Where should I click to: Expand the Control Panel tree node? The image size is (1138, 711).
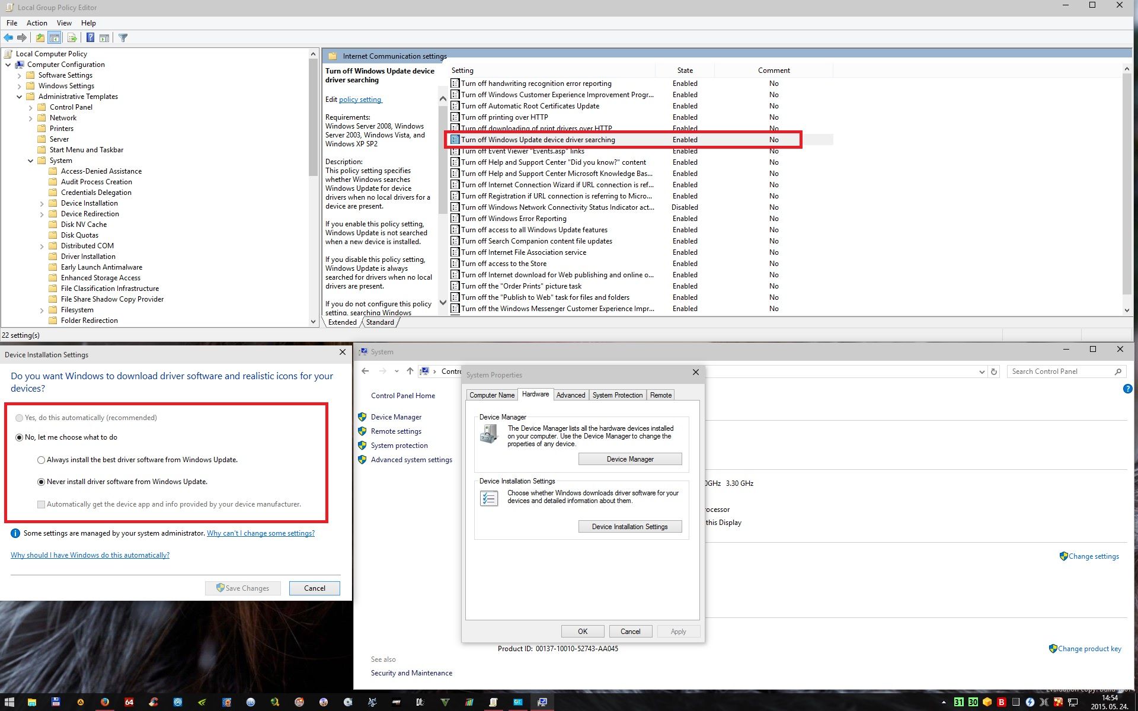(x=31, y=107)
